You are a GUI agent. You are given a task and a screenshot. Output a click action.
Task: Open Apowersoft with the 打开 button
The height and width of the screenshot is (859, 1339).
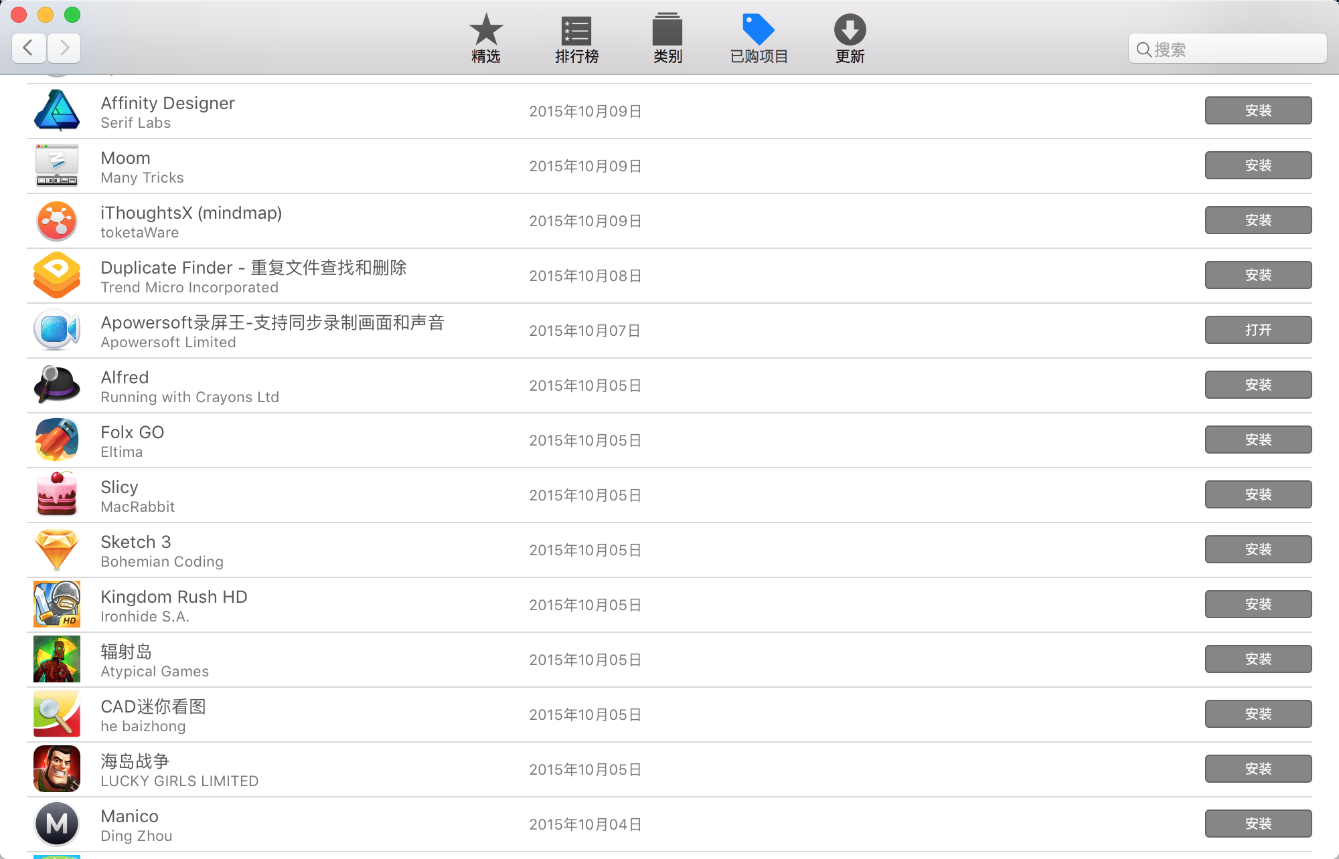point(1257,330)
